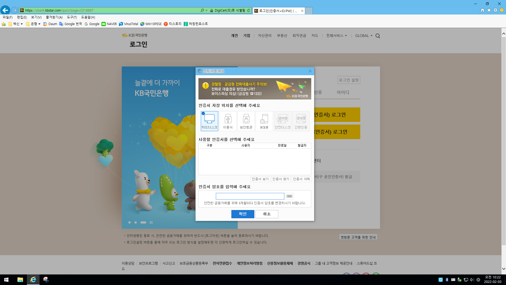The width and height of the screenshot is (506, 285).
Task: Click the 확인 confirm button
Action: coord(242,214)
